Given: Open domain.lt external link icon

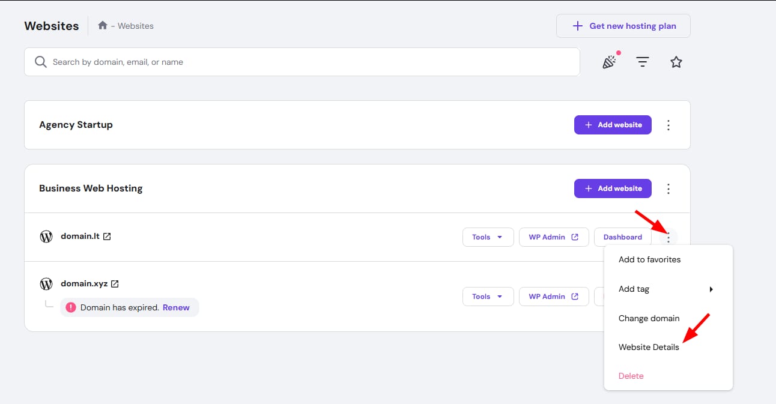Looking at the screenshot, I should tap(107, 237).
